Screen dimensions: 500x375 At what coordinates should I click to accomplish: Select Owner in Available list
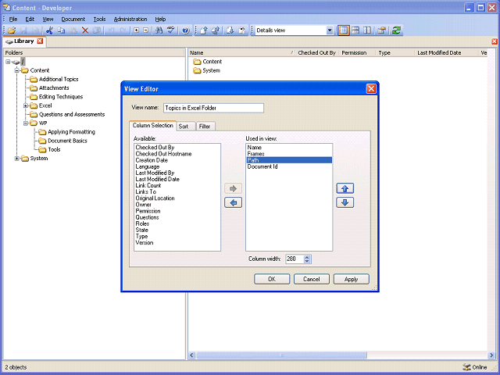point(143,205)
